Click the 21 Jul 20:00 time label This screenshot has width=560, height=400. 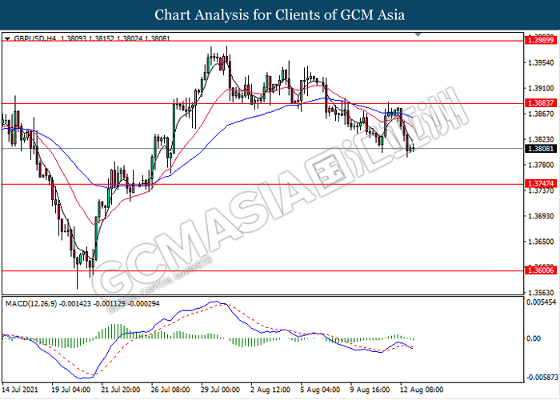pos(120,390)
